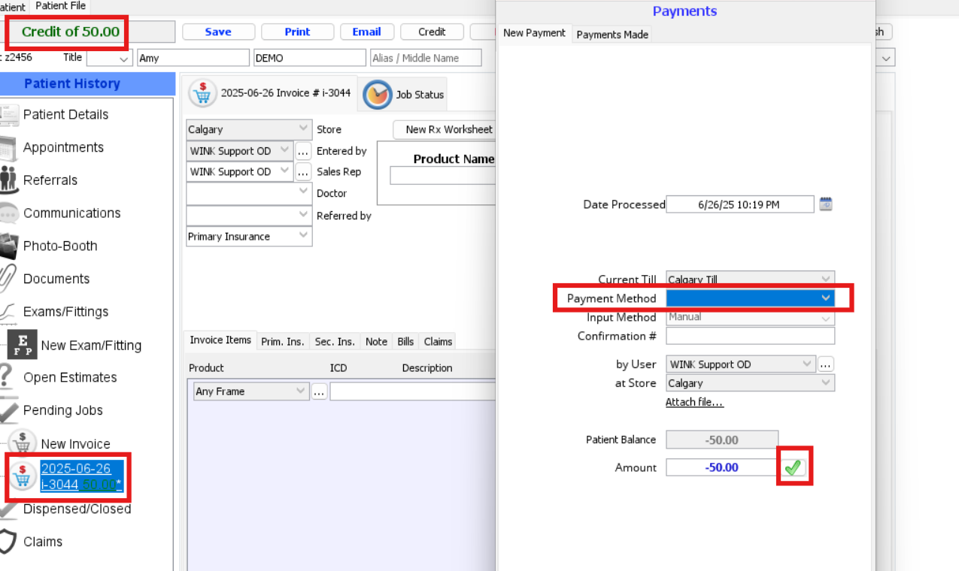
Task: Click the Documents paperclip icon
Action: pos(8,279)
